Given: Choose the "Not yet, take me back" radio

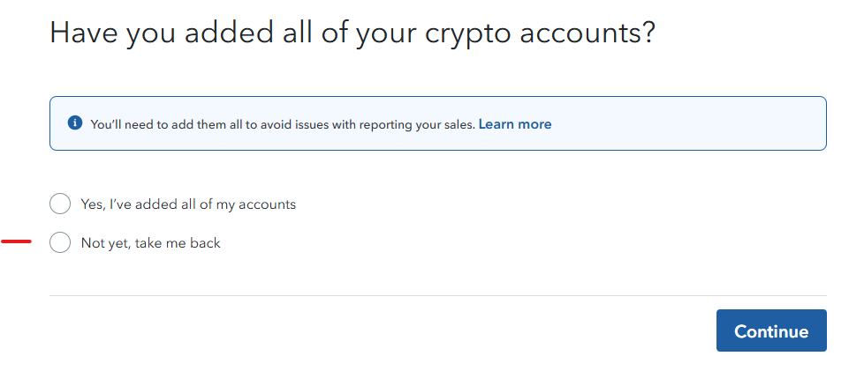Looking at the screenshot, I should [60, 242].
